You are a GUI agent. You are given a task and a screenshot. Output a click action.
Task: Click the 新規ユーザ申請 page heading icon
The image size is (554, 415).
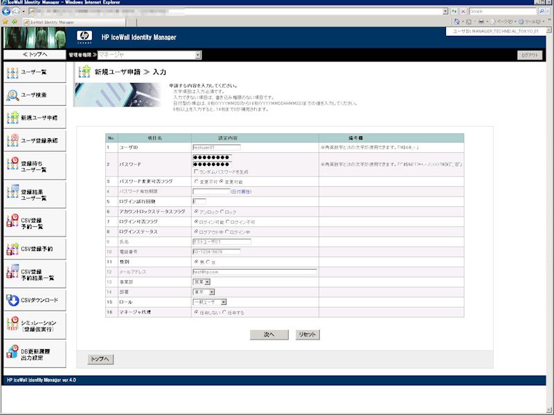(84, 72)
